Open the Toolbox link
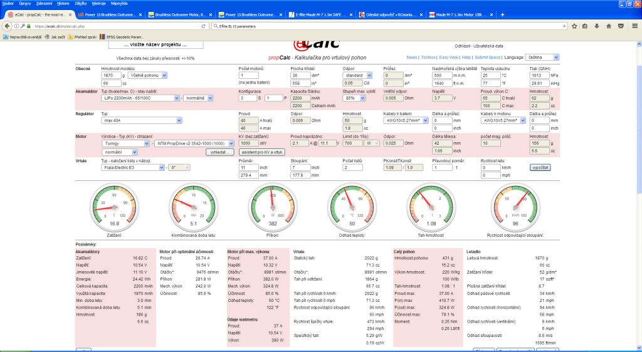 (428, 57)
